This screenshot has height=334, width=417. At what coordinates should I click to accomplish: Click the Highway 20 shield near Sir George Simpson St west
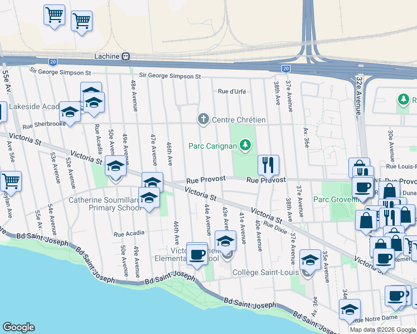point(52,62)
